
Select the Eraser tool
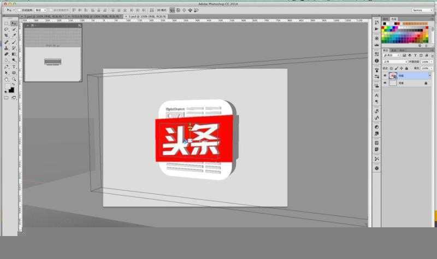(x=7, y=54)
